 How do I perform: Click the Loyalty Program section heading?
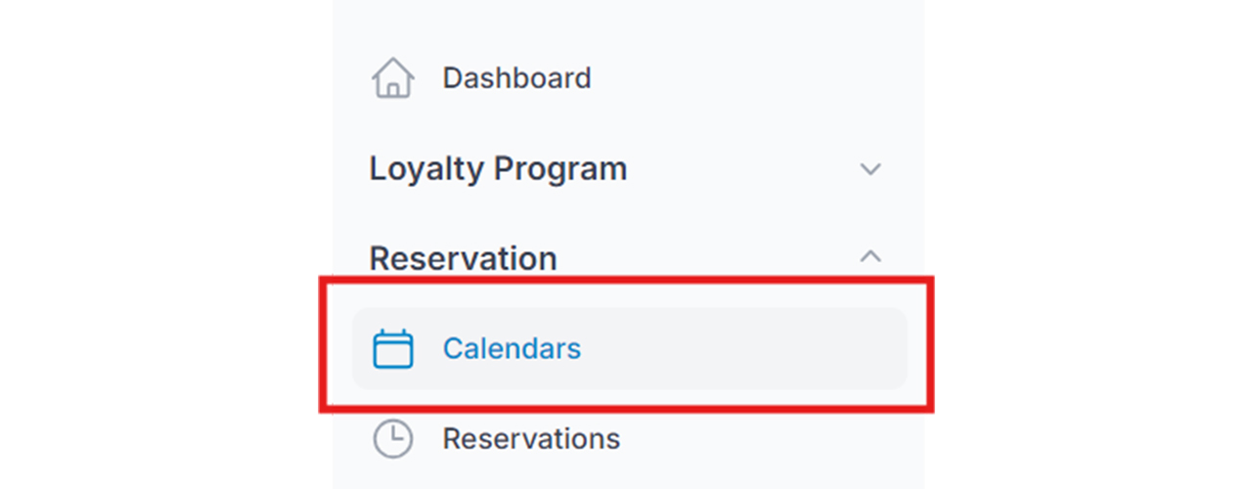[498, 169]
